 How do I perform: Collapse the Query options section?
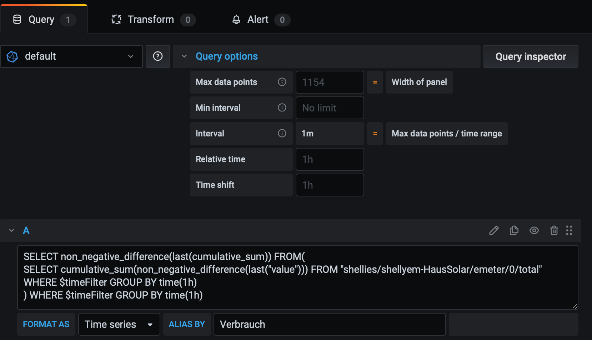(184, 56)
